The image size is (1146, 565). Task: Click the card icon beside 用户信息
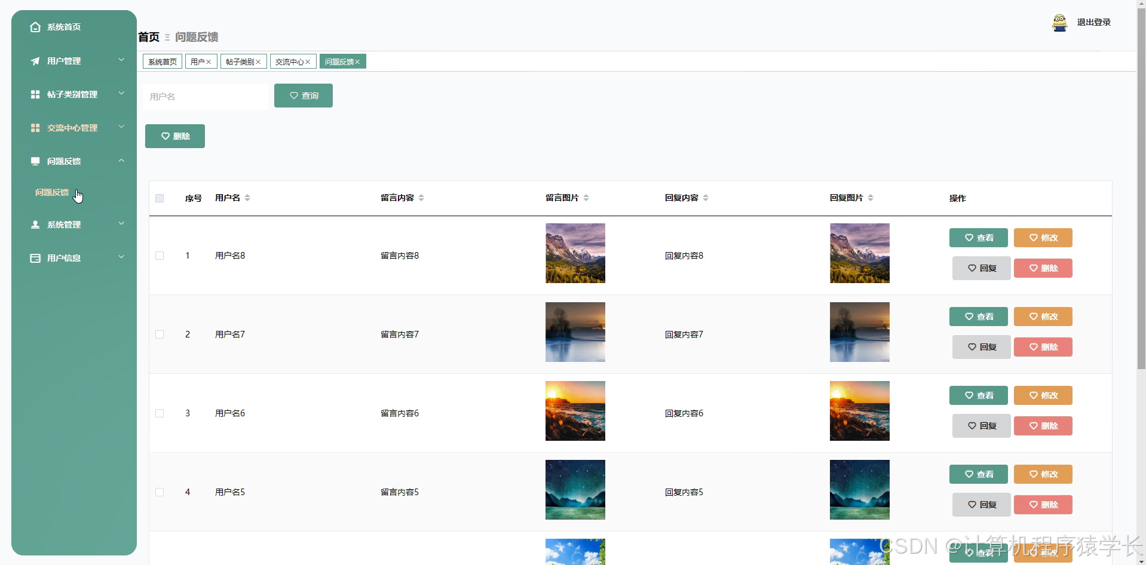pyautogui.click(x=35, y=258)
